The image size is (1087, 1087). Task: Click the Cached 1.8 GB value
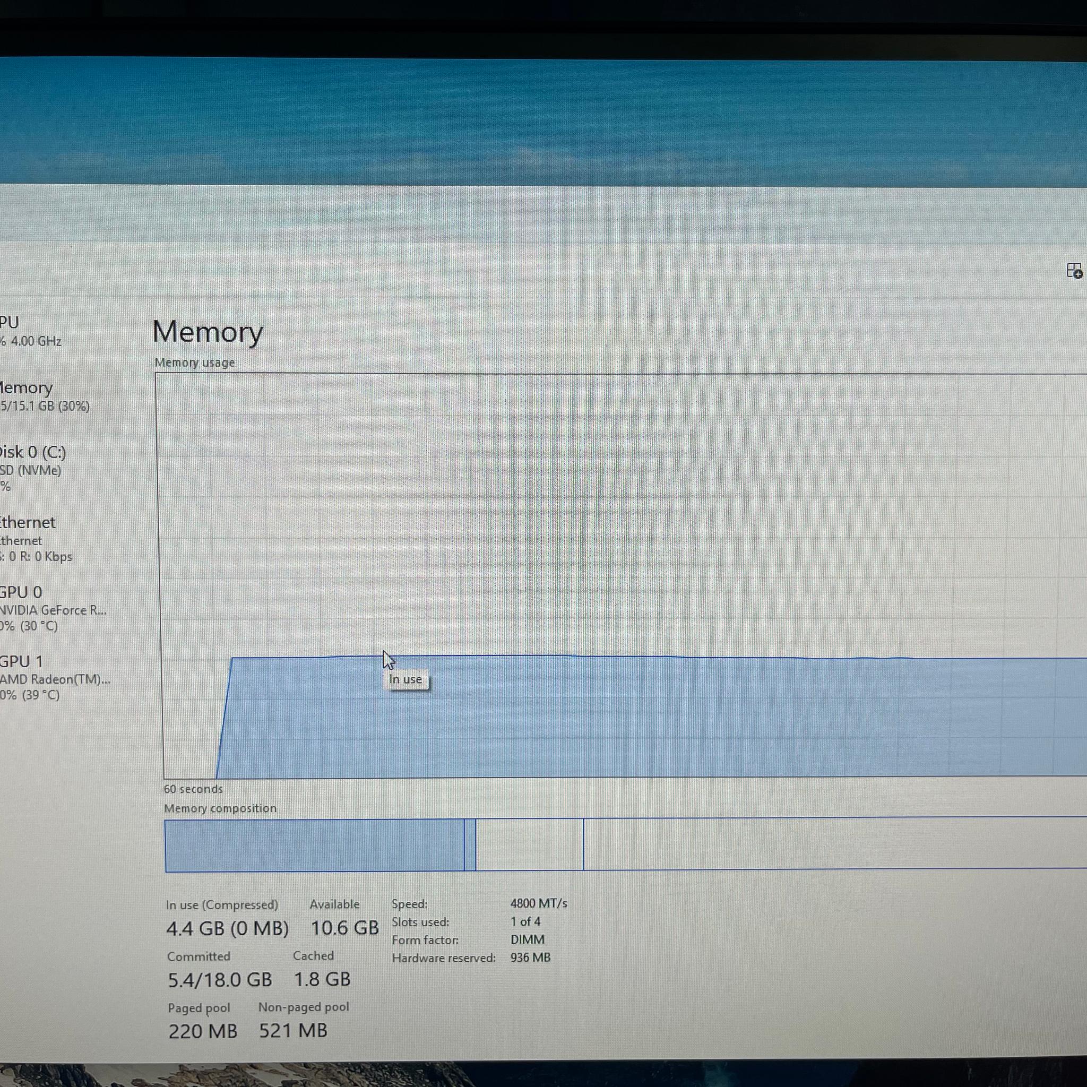322,979
